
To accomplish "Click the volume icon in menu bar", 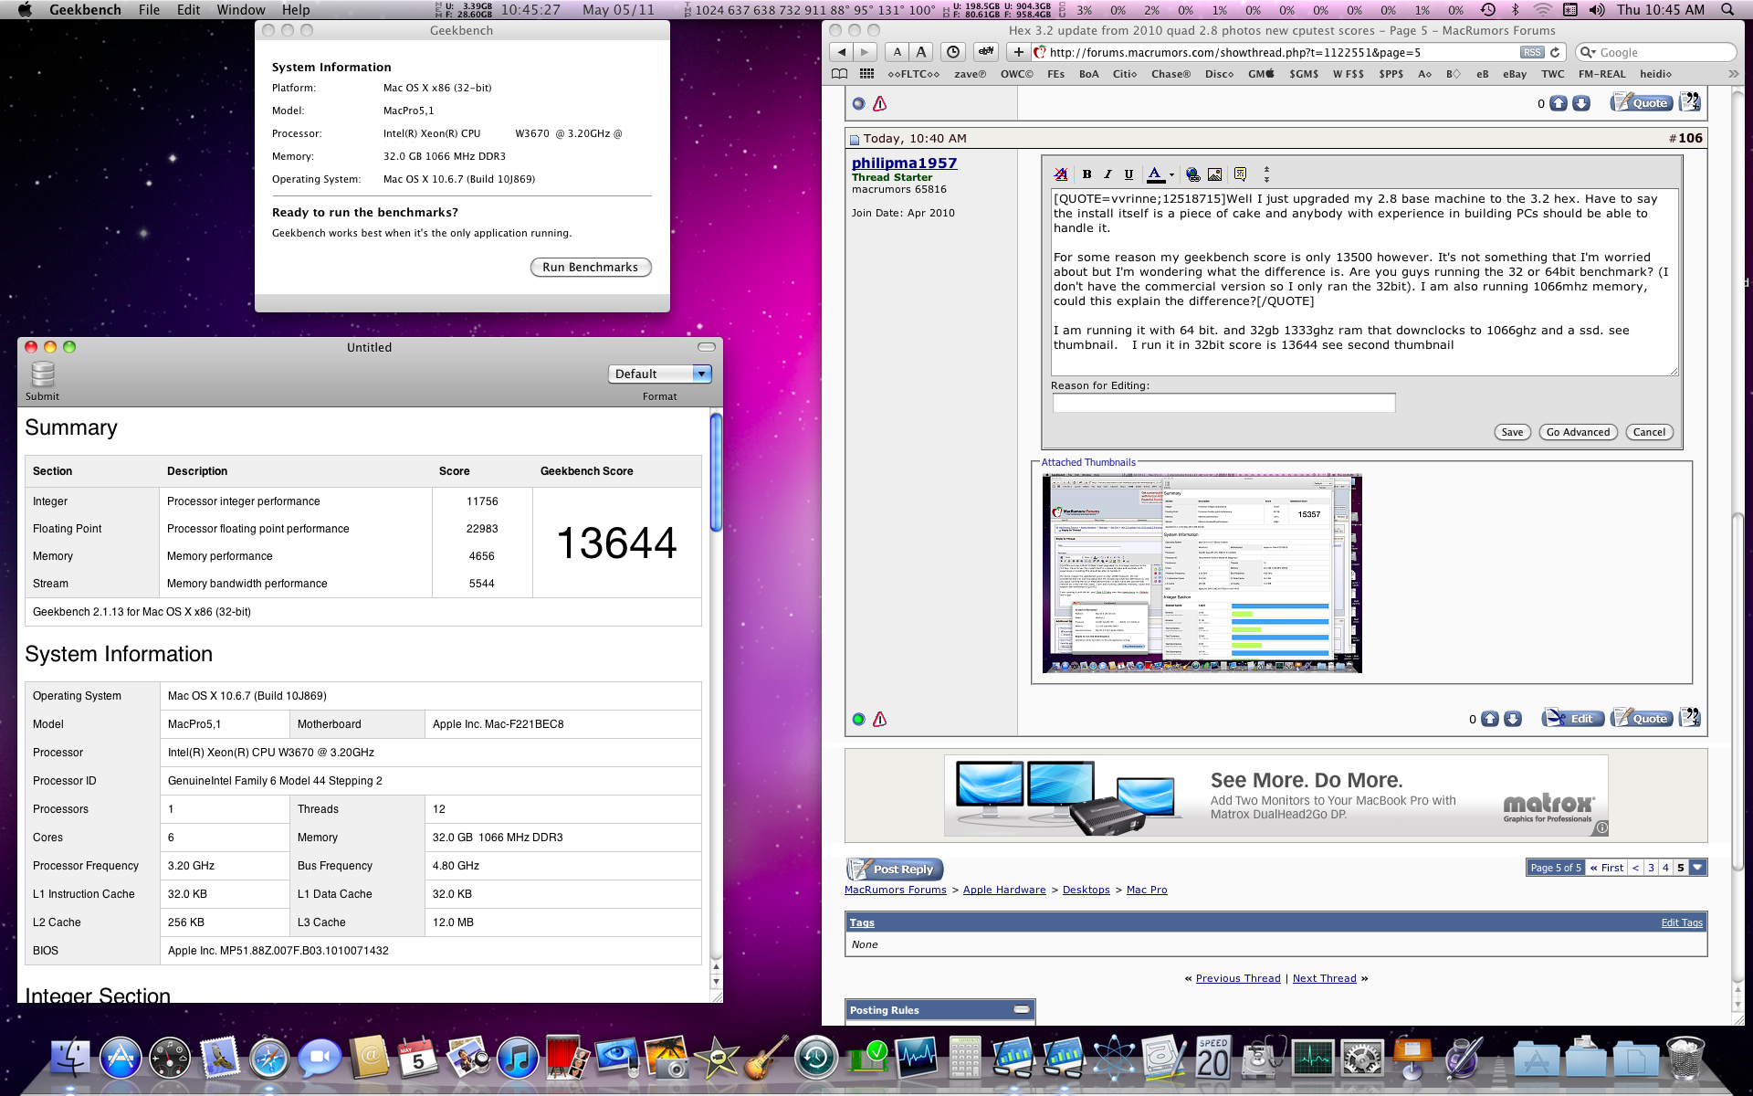I will click(1597, 9).
